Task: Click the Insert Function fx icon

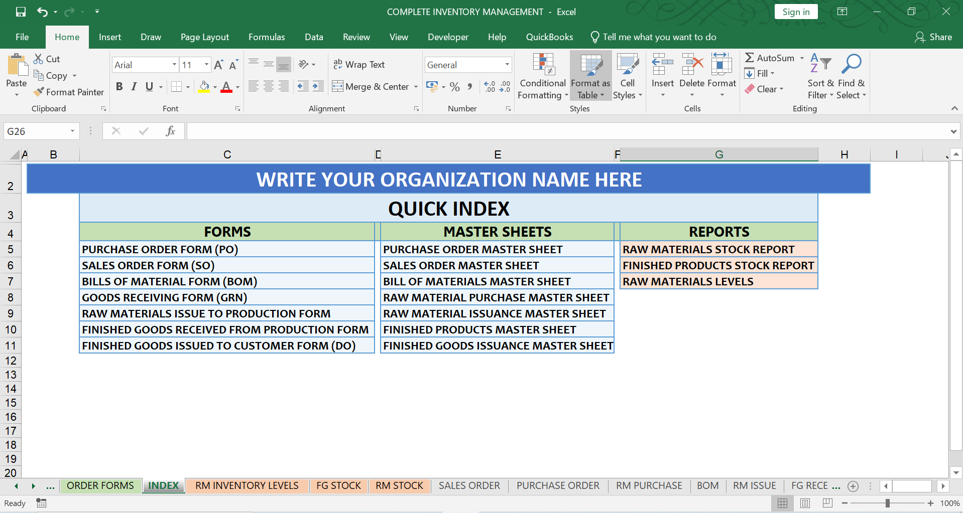Action: click(x=170, y=131)
